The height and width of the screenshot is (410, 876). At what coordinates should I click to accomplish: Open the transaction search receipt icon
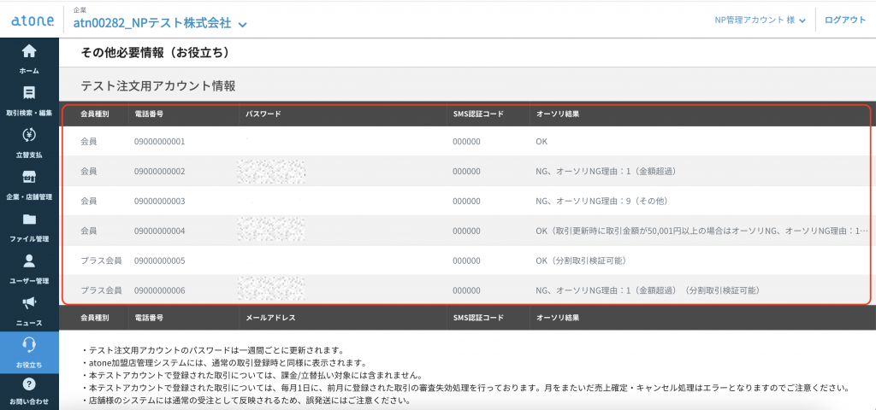coord(29,92)
